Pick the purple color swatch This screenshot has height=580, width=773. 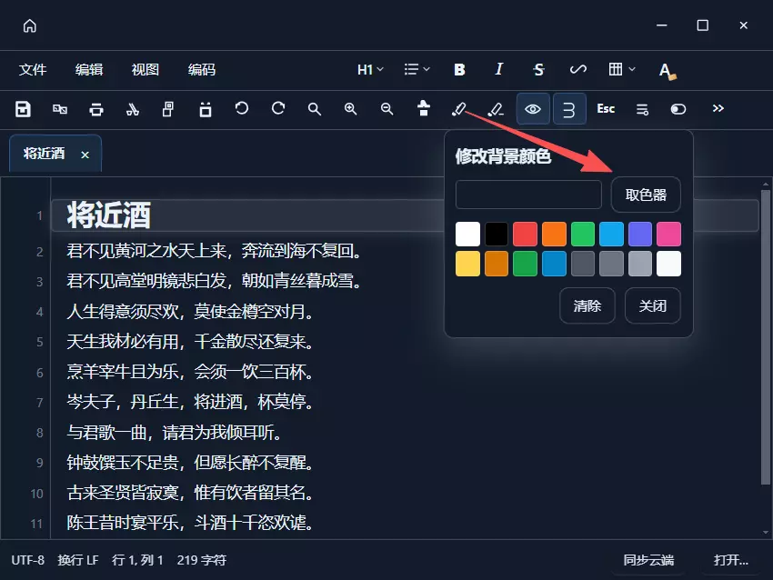[x=640, y=234]
